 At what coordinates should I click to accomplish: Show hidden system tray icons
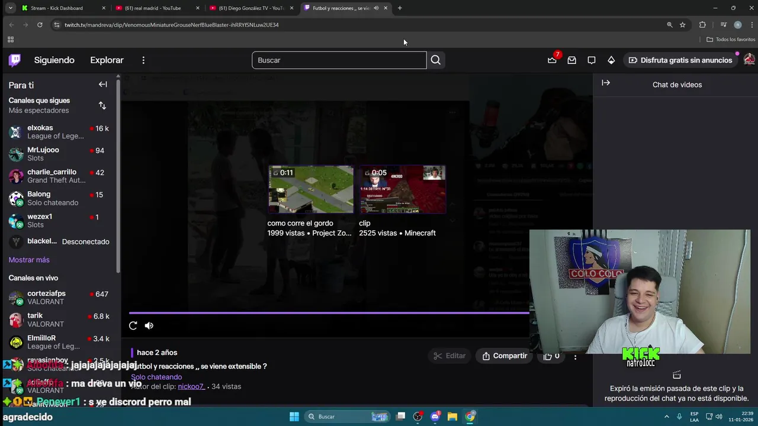coord(666,417)
